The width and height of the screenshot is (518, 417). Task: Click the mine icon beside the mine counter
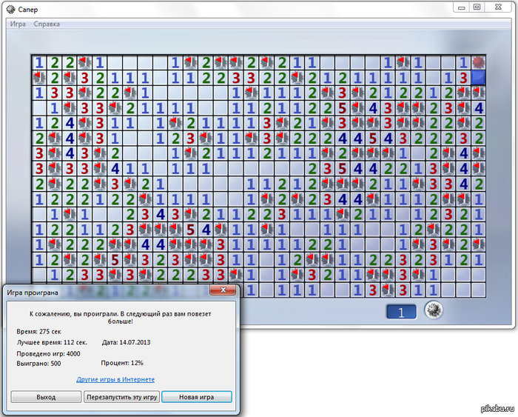pyautogui.click(x=433, y=311)
